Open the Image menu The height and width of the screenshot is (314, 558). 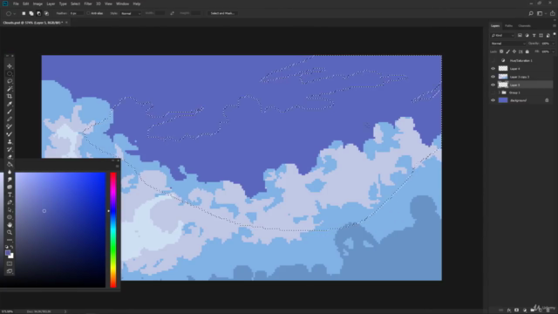pyautogui.click(x=37, y=3)
